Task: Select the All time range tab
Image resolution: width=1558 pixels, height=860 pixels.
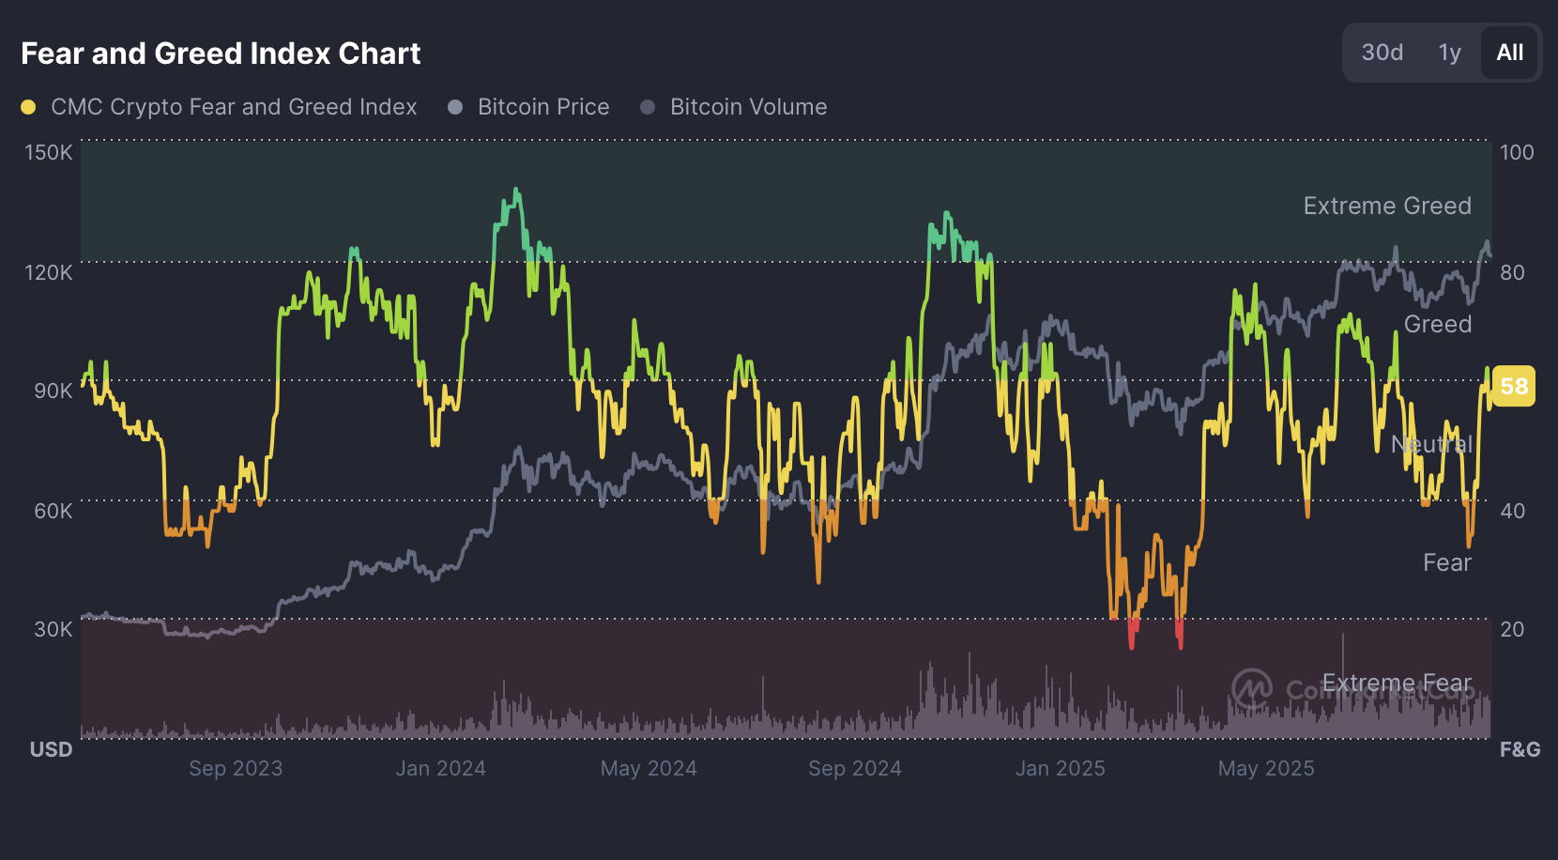Action: (1509, 53)
